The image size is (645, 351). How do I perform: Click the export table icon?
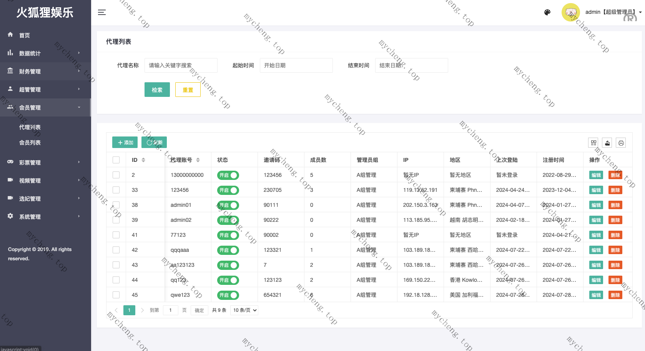pos(607,143)
